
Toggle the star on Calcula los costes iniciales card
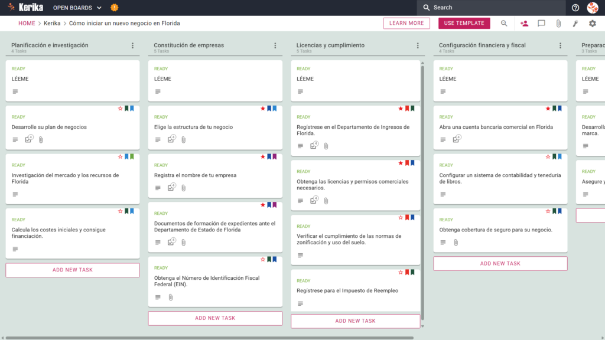point(120,211)
